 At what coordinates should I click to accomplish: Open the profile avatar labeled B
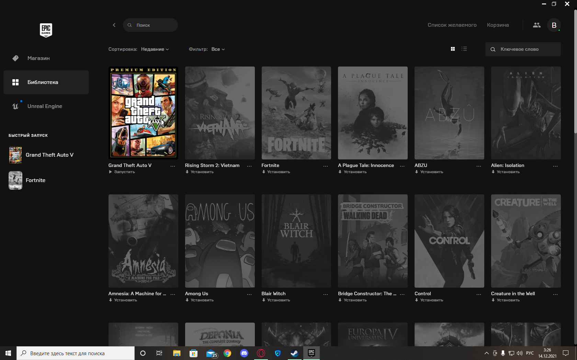554,25
